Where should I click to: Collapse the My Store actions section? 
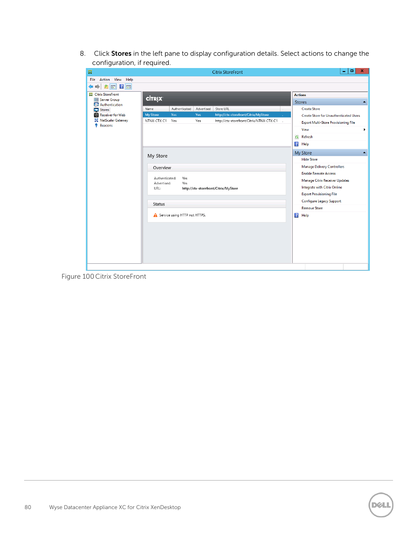coord(364,153)
